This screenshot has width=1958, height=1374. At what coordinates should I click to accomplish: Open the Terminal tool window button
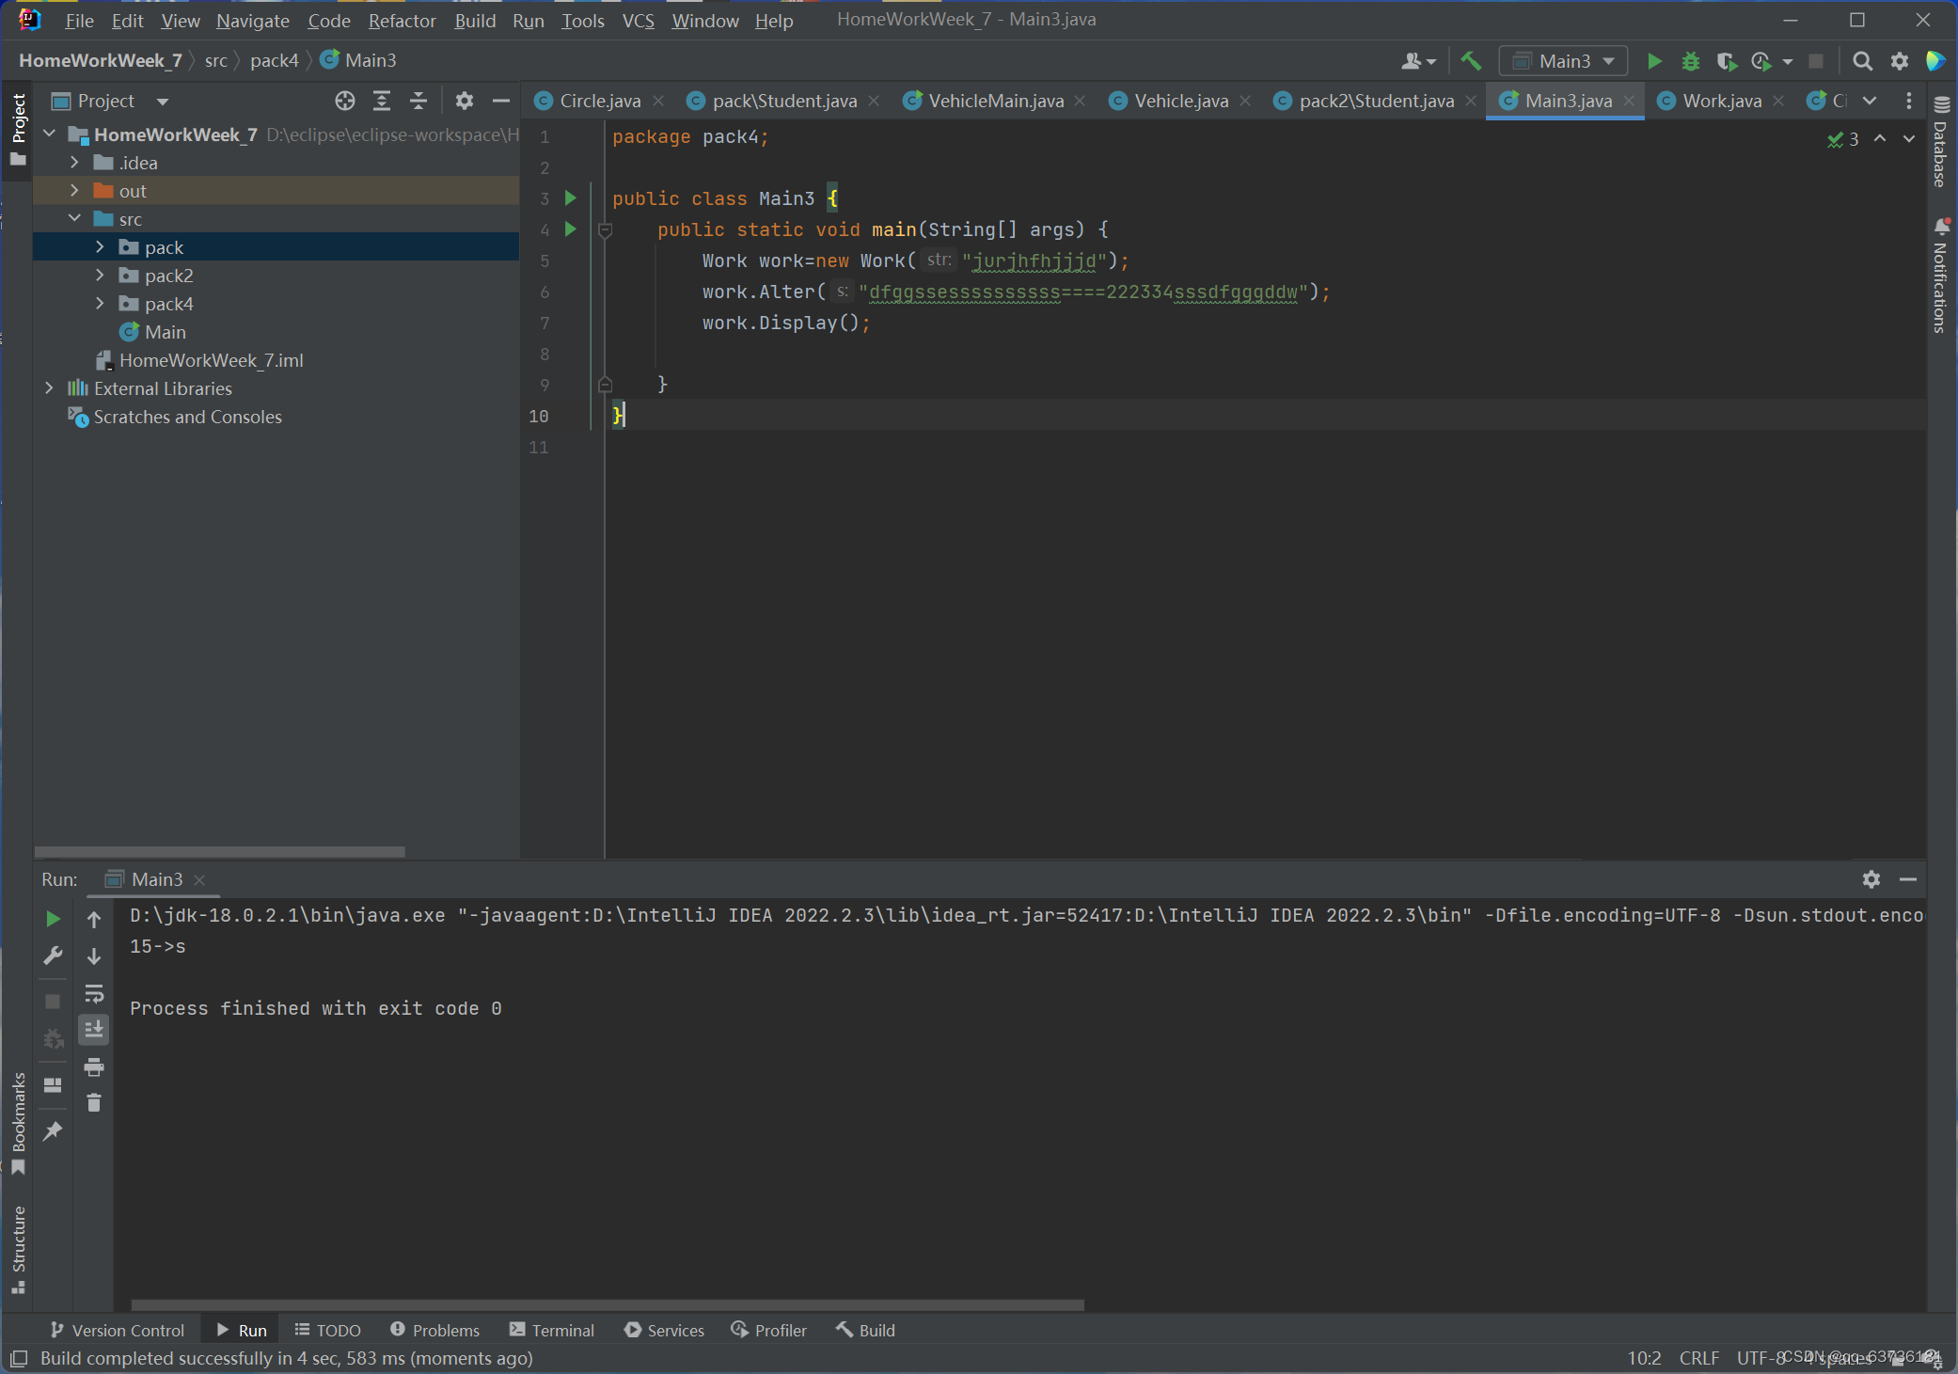pyautogui.click(x=552, y=1330)
